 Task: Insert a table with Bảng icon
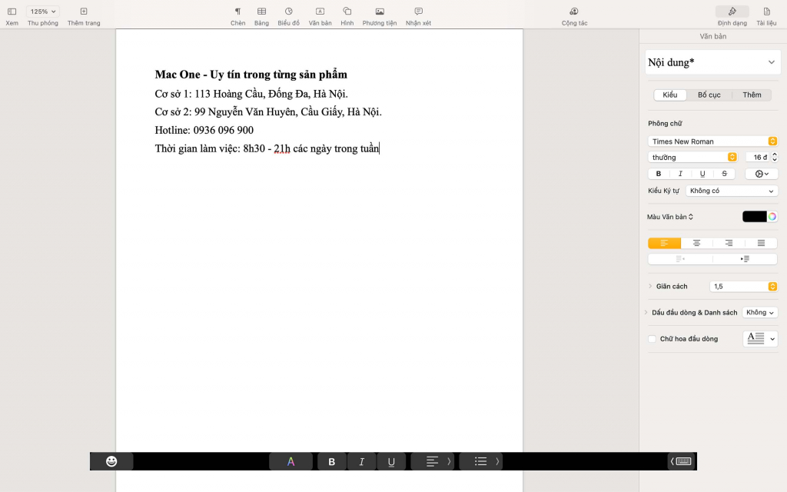pos(261,11)
